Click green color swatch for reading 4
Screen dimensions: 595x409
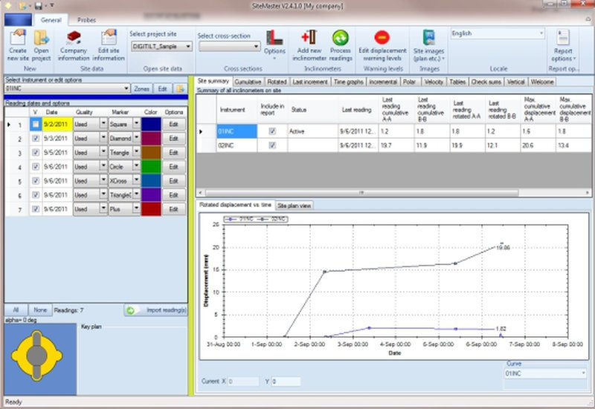pyautogui.click(x=151, y=166)
